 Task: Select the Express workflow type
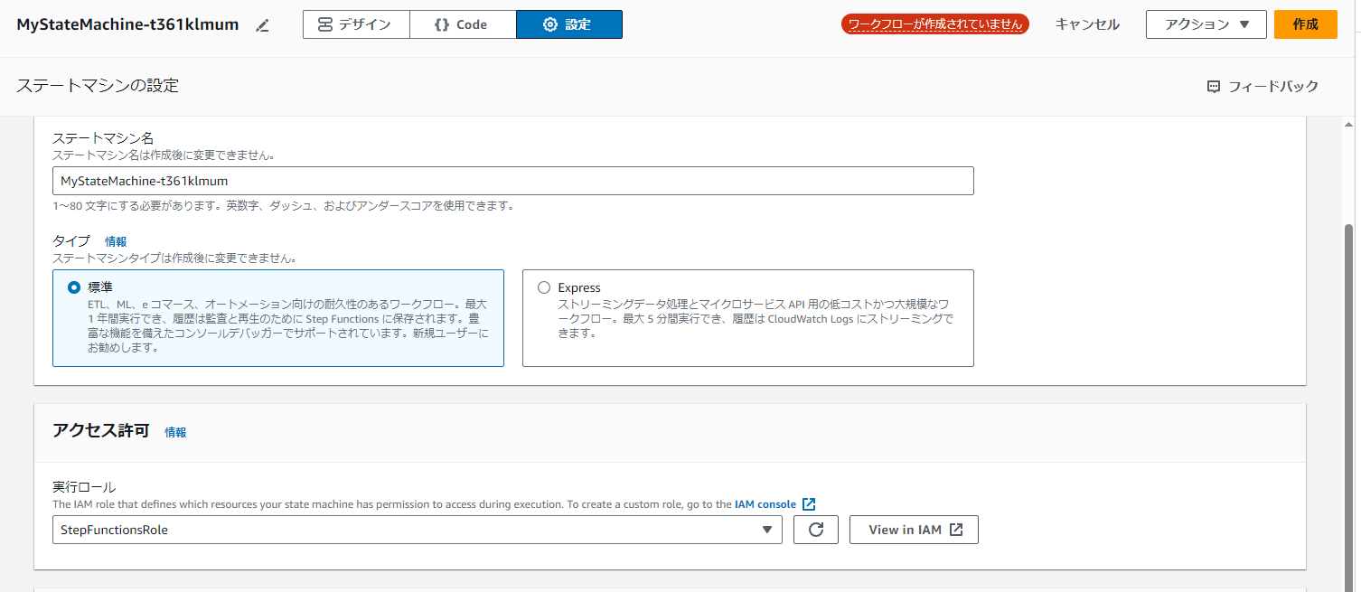pos(543,287)
